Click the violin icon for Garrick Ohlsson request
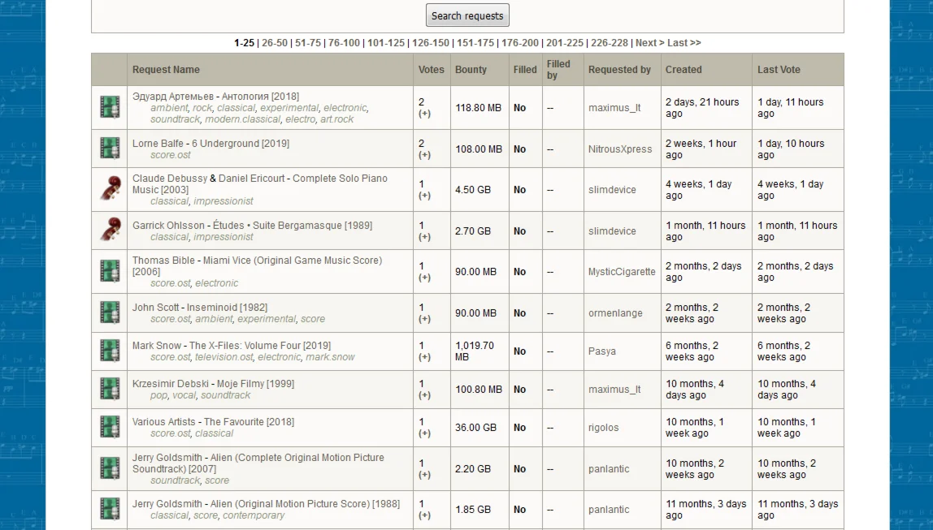This screenshot has height=530, width=933. click(x=110, y=230)
